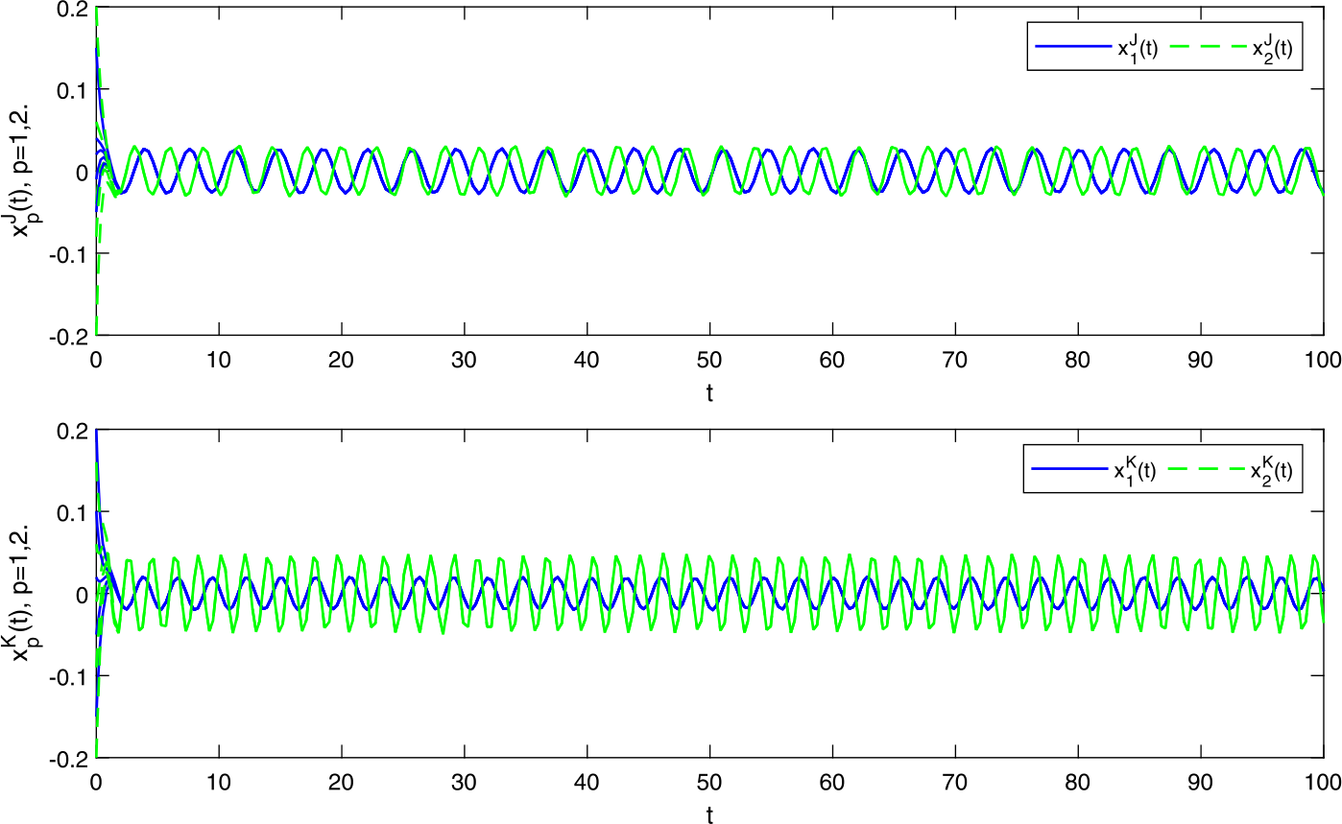Image resolution: width=1342 pixels, height=824 pixels.
Task: Click the x2K(t) legend entry in bottom plot
Action: click(1230, 468)
